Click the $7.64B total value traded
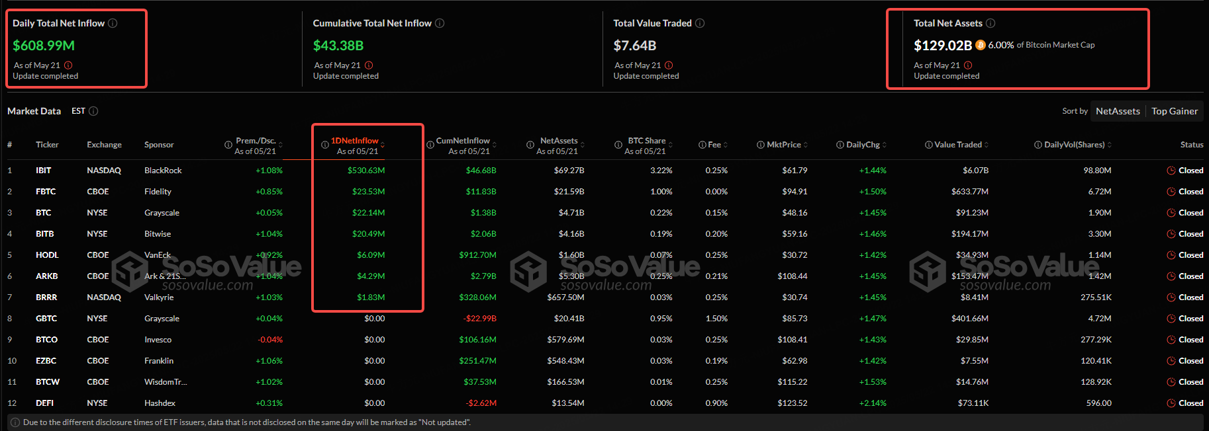 click(x=635, y=46)
